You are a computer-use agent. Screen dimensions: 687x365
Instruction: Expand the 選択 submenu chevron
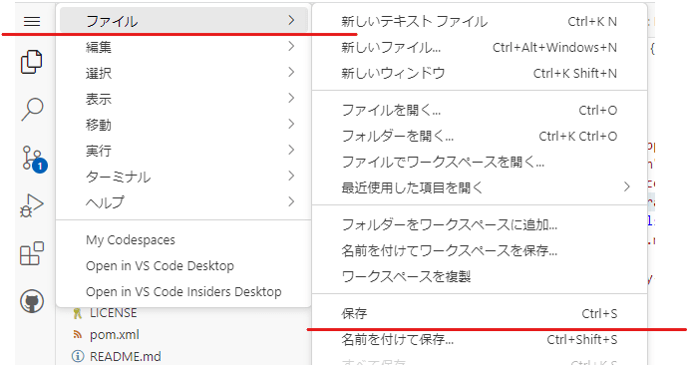291,72
